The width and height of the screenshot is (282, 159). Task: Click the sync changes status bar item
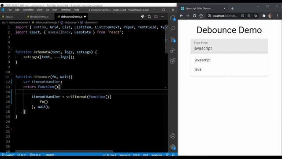pos(22,155)
